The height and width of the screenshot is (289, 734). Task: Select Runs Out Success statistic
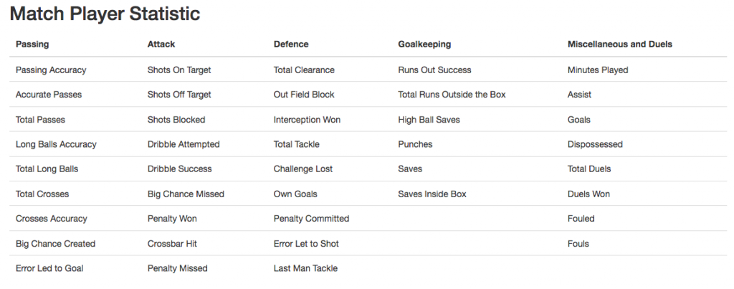coord(435,70)
